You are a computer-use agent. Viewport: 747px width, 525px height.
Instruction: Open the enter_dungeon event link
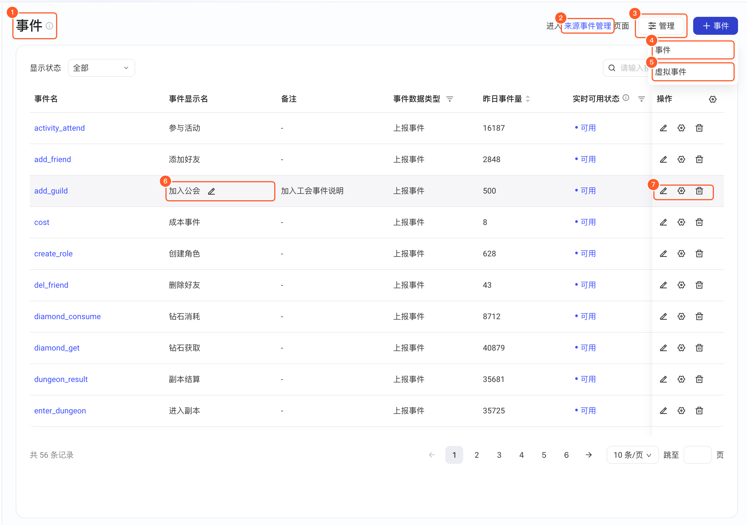pyautogui.click(x=60, y=411)
